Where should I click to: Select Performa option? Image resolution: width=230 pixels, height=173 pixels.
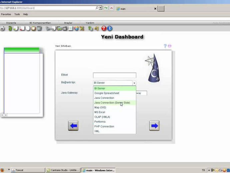point(115,122)
